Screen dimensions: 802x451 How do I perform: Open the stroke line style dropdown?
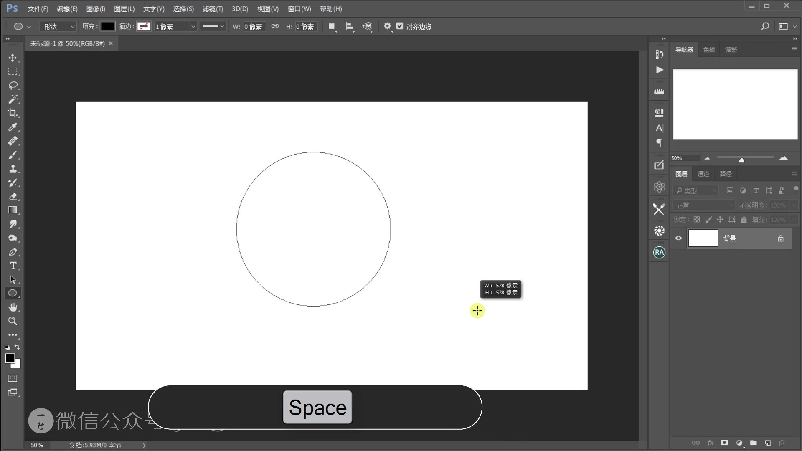[x=213, y=26]
